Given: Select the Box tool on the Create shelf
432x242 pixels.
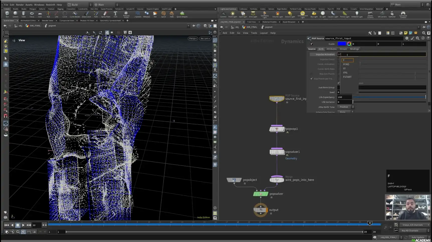Looking at the screenshot, I should point(7,14).
